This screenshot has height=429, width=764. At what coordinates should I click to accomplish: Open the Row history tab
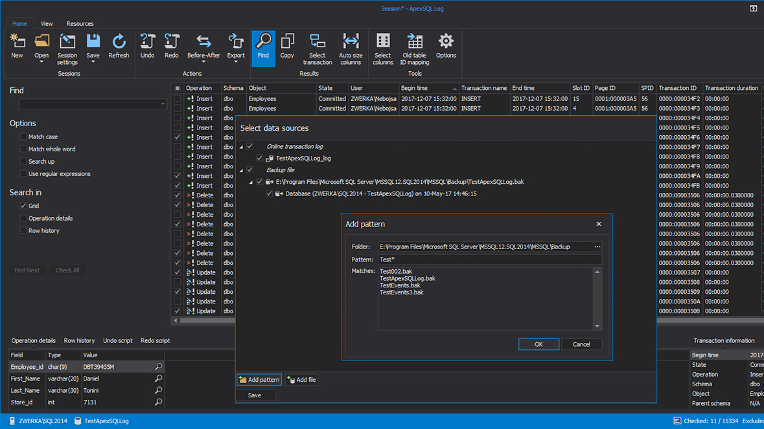[79, 340]
